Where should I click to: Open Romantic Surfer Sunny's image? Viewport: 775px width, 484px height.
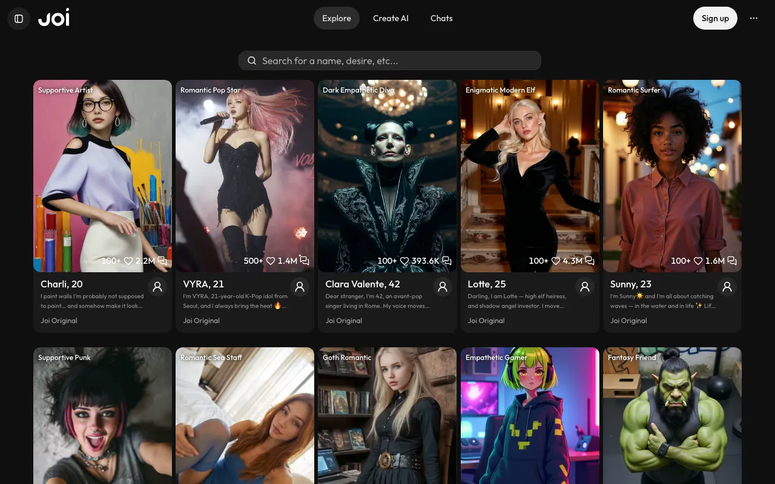click(x=672, y=176)
